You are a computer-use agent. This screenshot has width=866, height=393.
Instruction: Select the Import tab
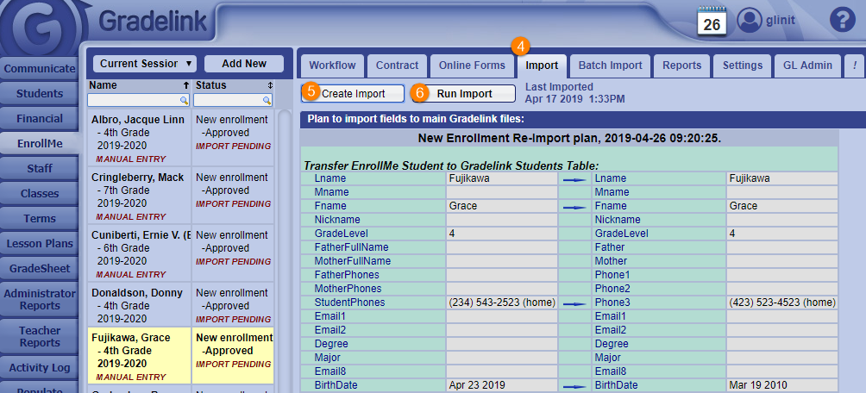[542, 65]
